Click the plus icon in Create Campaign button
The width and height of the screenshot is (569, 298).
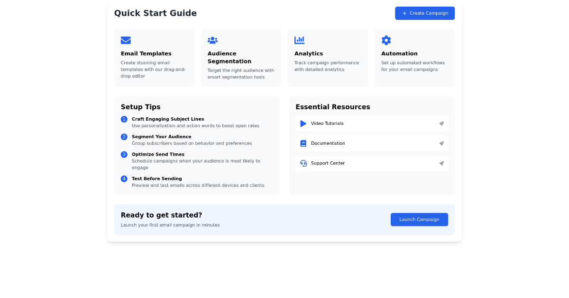pos(404,13)
